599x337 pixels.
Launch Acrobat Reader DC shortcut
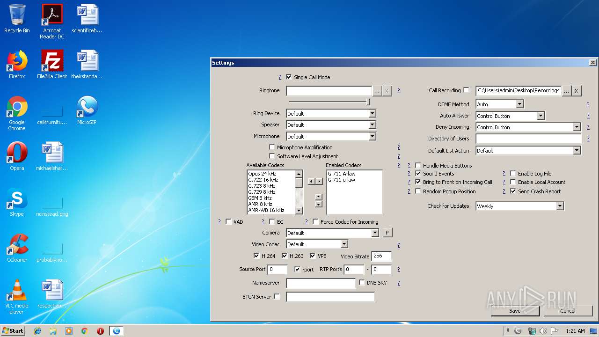pyautogui.click(x=52, y=21)
